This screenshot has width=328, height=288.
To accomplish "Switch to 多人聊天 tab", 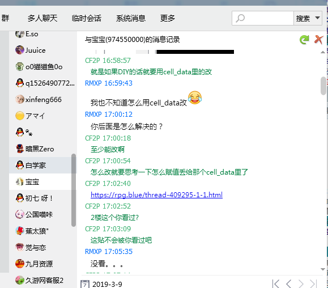I will (42, 18).
